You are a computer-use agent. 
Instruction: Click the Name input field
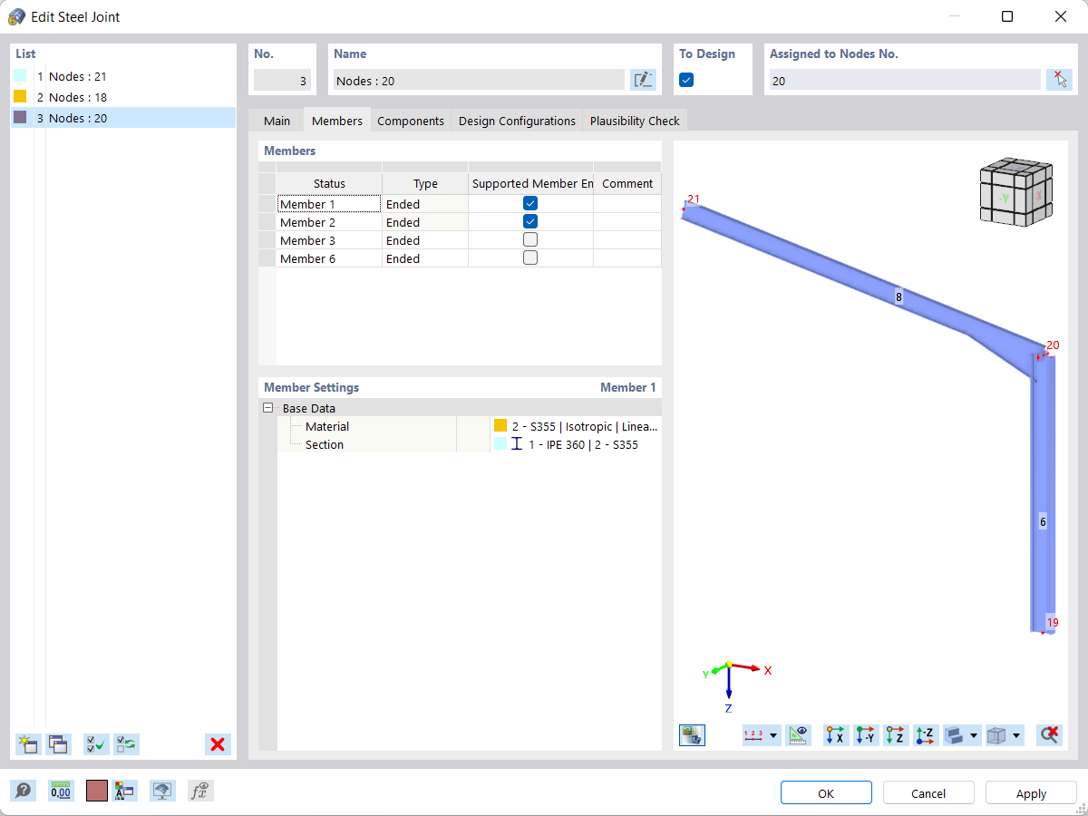[479, 80]
